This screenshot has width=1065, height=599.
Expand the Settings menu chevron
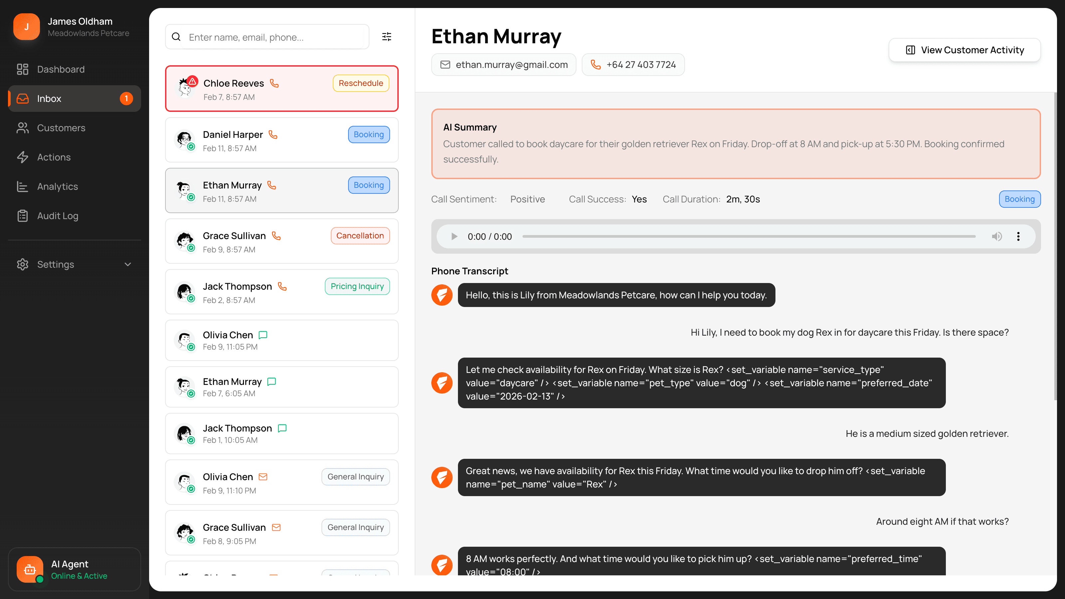[128, 264]
